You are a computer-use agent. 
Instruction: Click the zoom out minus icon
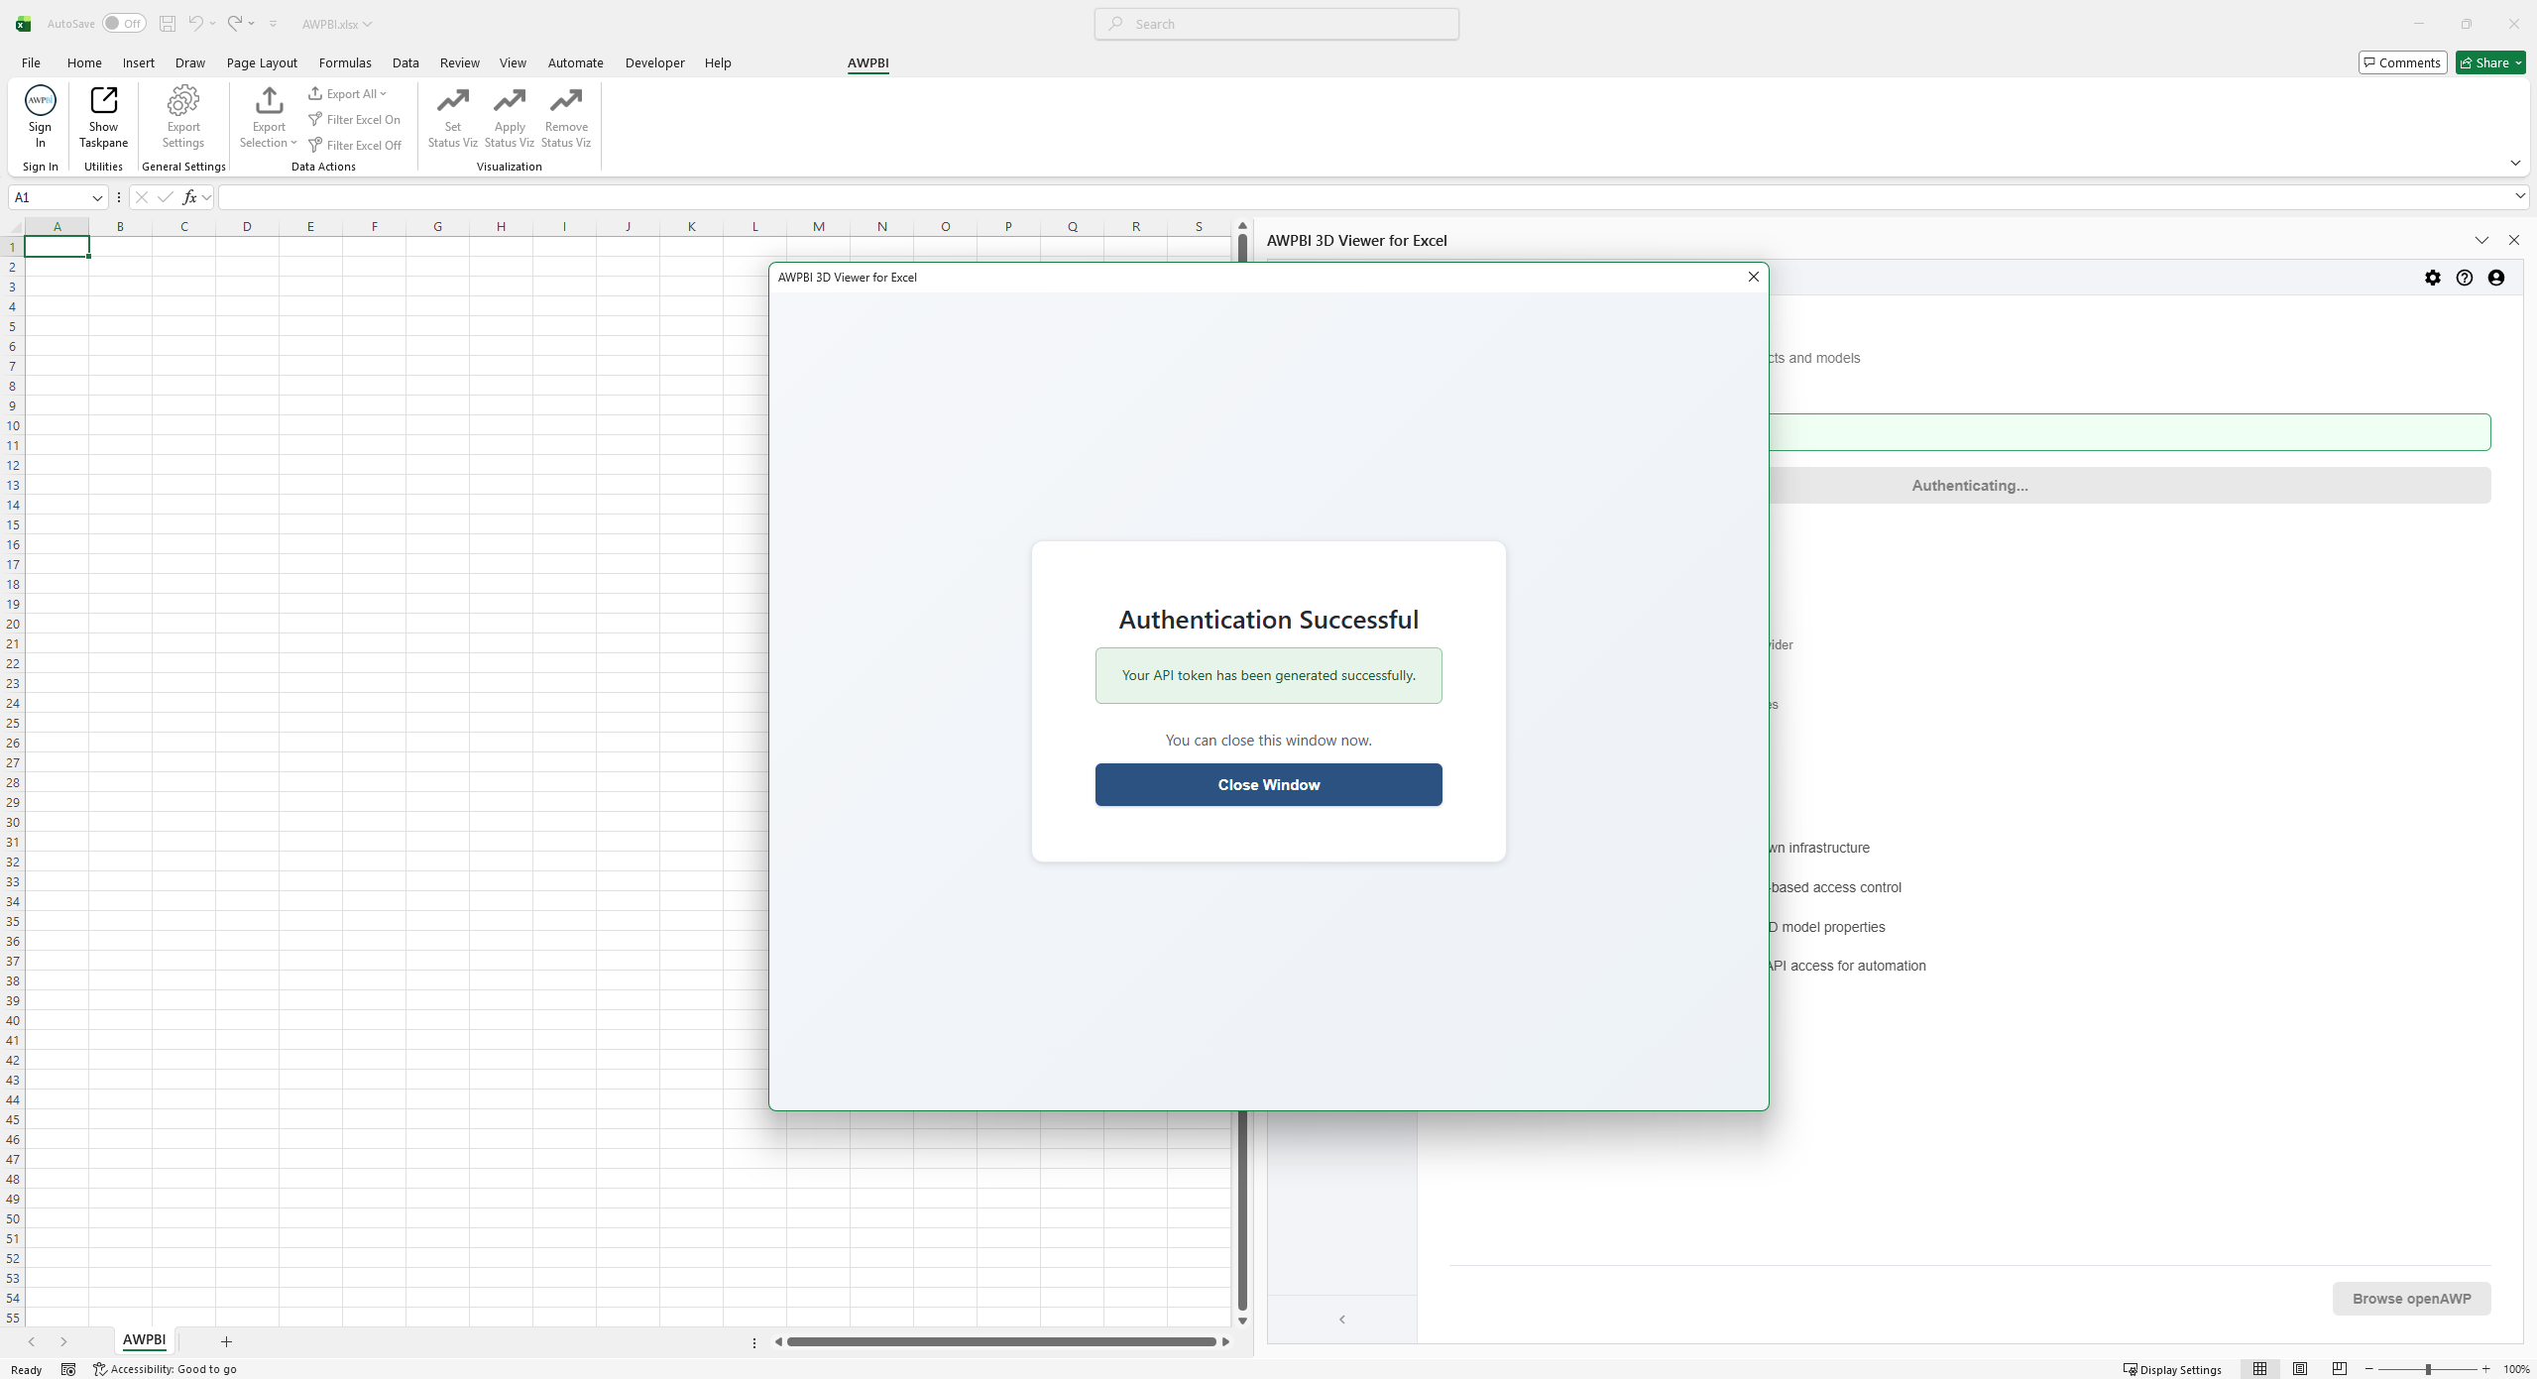coord(2369,1369)
